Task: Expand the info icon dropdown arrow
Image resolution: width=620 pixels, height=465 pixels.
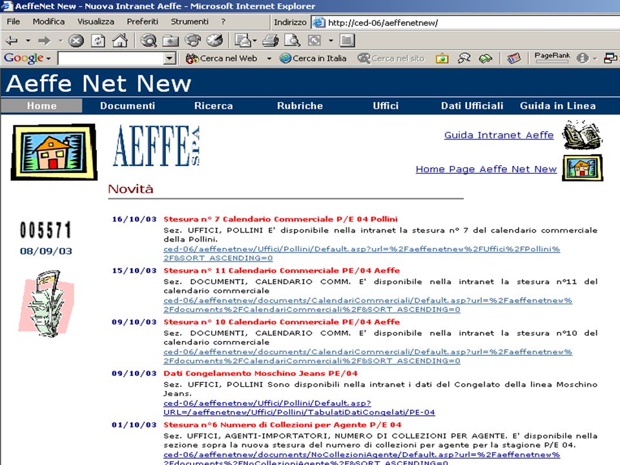Action: [594, 59]
